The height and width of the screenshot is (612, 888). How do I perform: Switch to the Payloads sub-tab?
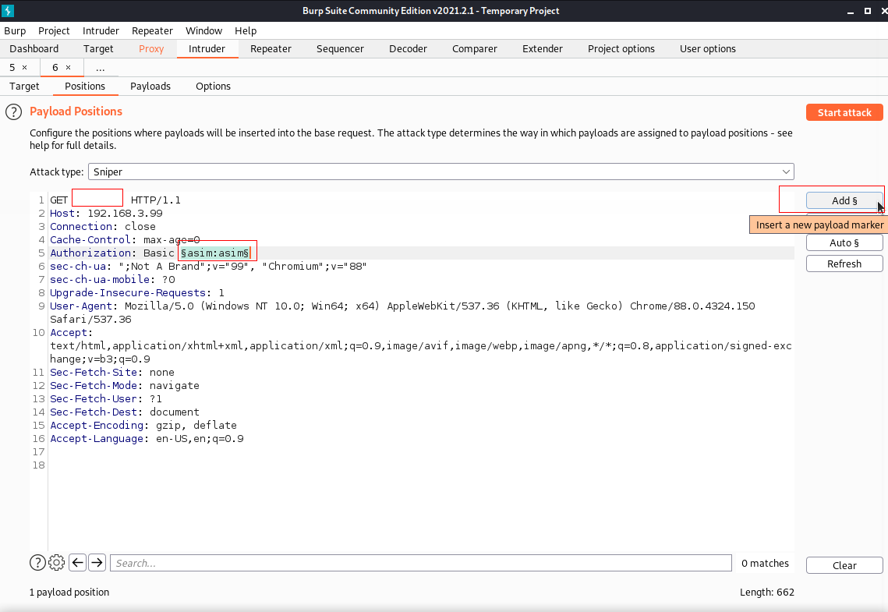tap(150, 86)
